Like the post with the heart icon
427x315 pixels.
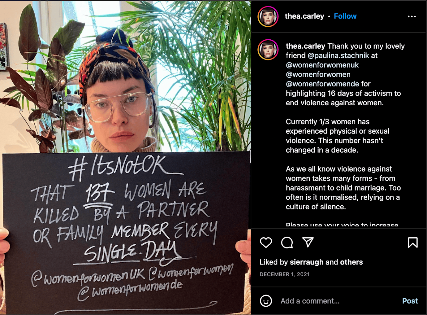pos(266,243)
